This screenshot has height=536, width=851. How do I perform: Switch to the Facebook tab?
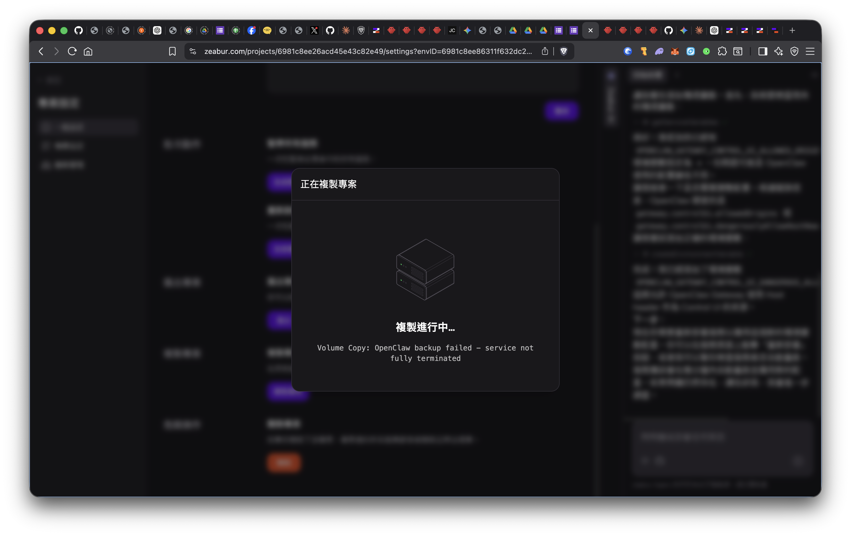[x=251, y=31]
